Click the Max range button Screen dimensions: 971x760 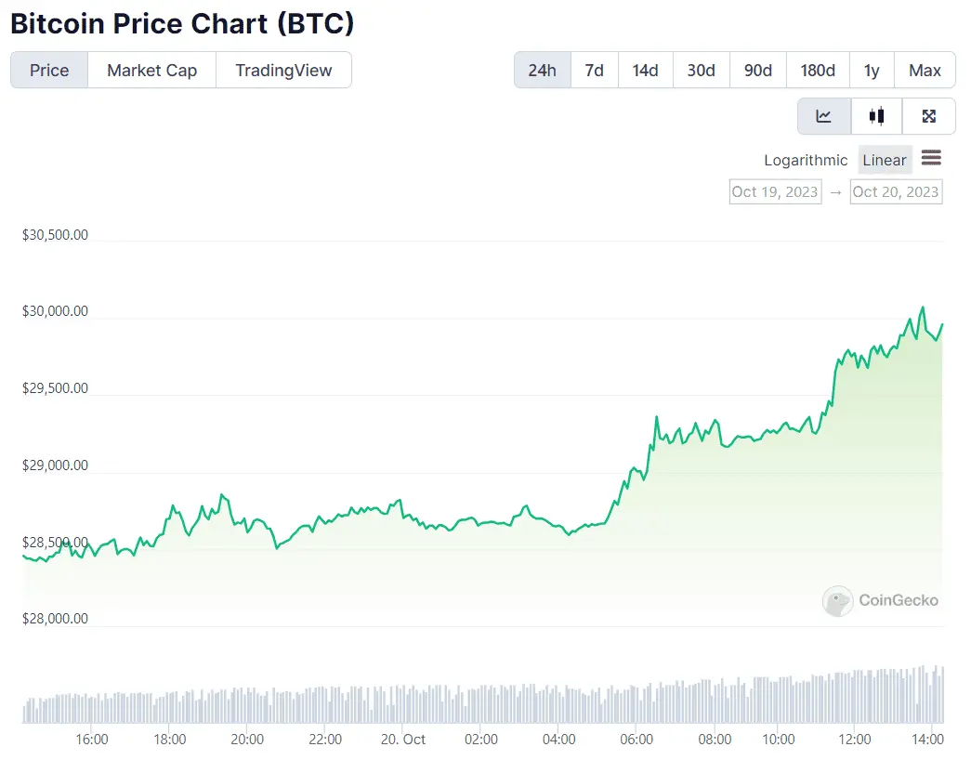click(x=925, y=70)
